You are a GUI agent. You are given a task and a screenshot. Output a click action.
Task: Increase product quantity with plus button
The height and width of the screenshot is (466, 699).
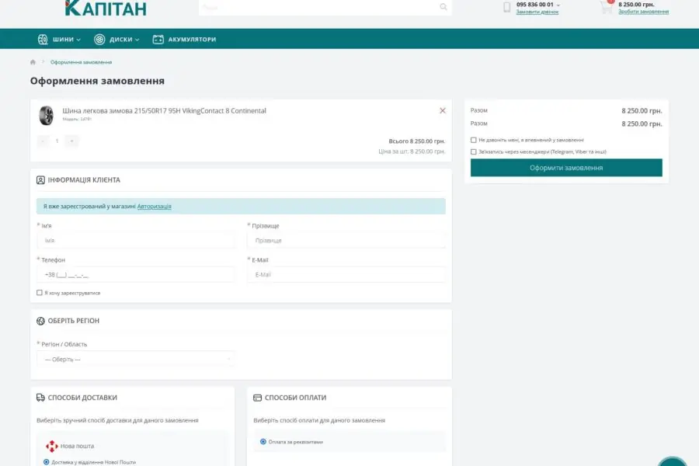tap(71, 141)
